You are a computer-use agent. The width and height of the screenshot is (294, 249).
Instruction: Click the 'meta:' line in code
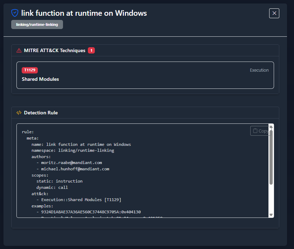pyautogui.click(x=33, y=138)
